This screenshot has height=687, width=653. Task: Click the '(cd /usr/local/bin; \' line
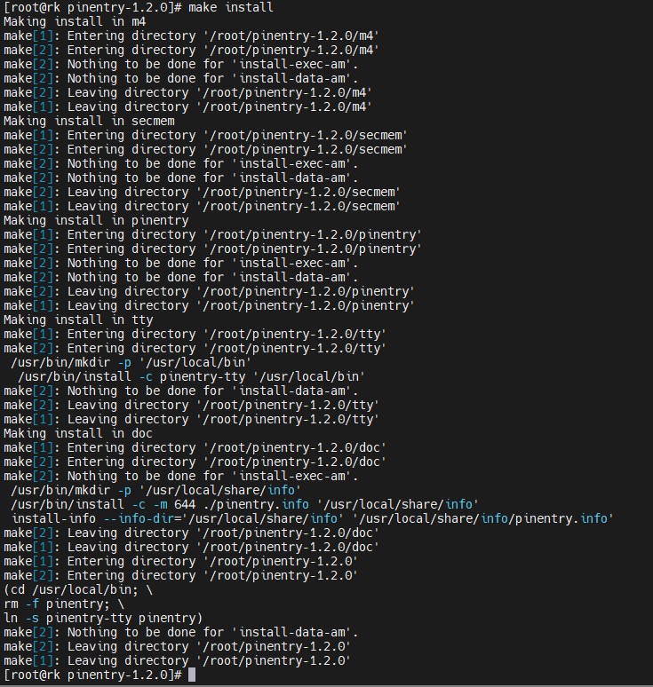[78, 589]
